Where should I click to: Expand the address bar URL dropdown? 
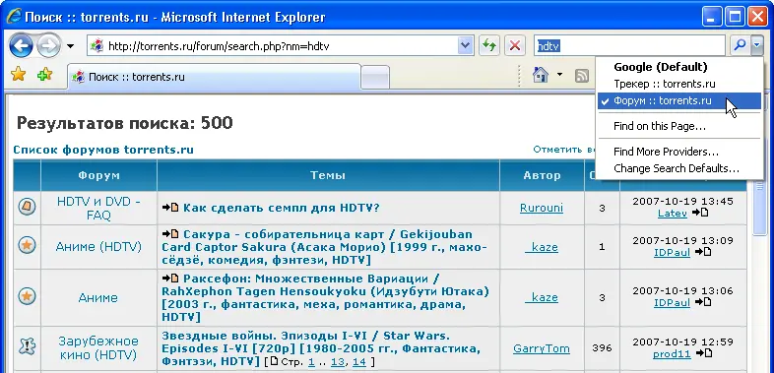point(465,46)
